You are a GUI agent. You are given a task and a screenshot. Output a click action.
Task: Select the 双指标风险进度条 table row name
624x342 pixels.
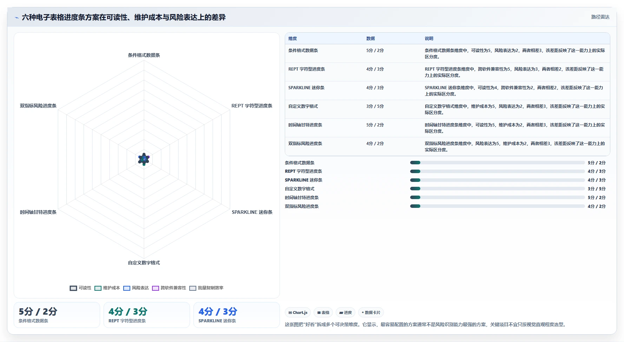tap(305, 144)
